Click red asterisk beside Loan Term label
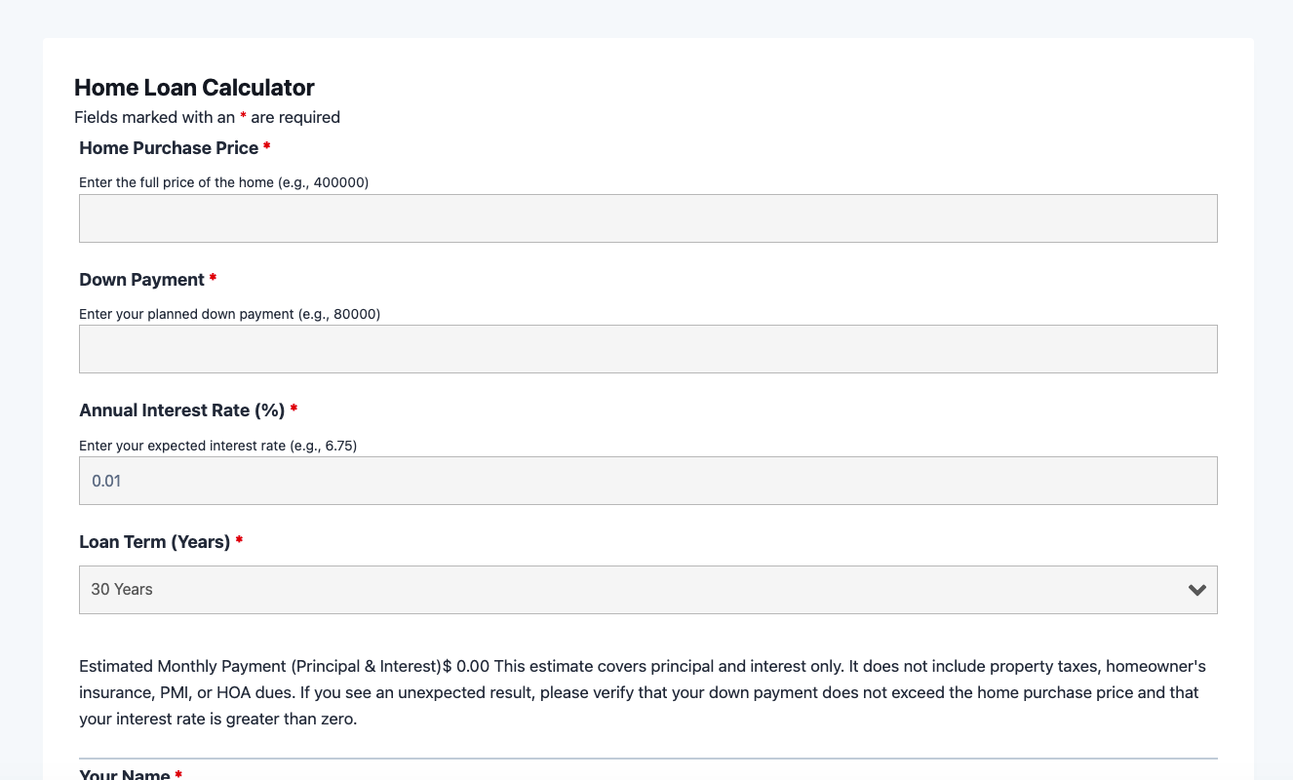The width and height of the screenshot is (1293, 780). coord(239,542)
